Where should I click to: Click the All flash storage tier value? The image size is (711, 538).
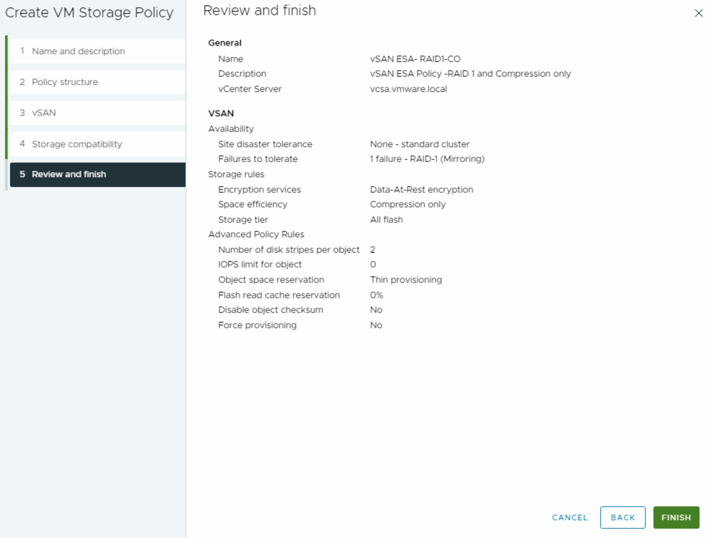coord(387,219)
